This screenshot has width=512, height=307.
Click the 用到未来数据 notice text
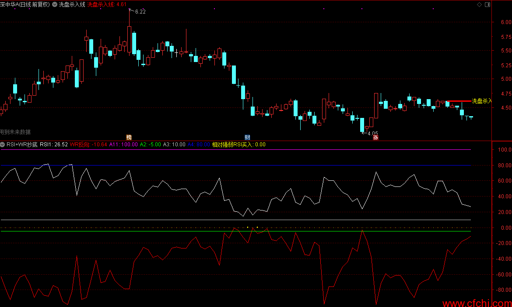tap(15, 132)
